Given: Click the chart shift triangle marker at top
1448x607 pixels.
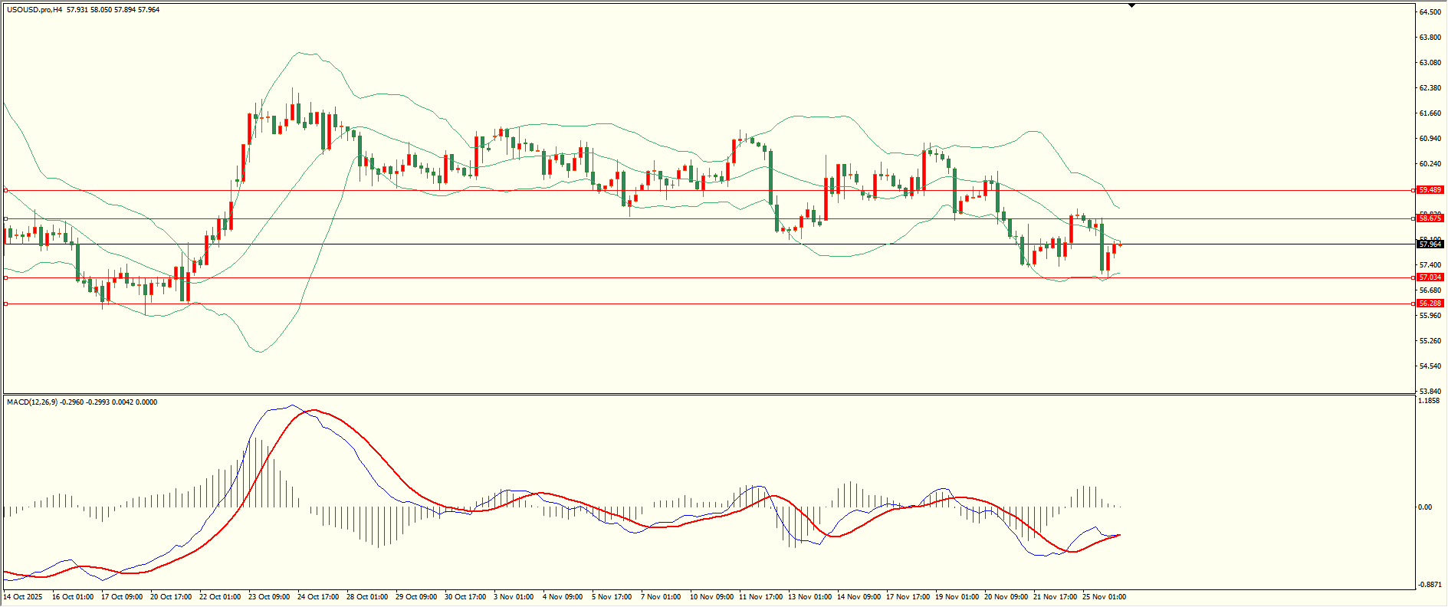Looking at the screenshot, I should [1131, 5].
